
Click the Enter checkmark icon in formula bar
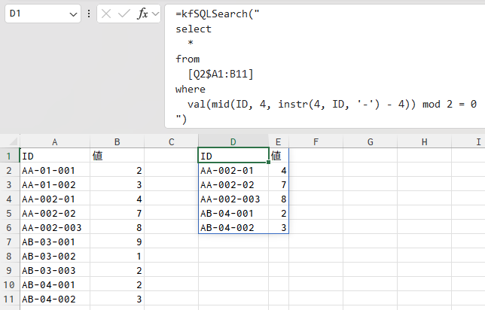point(124,14)
